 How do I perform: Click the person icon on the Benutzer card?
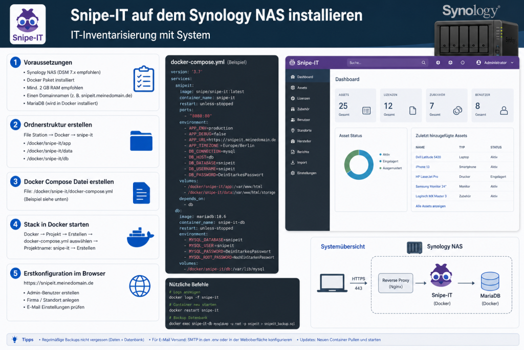click(x=504, y=111)
